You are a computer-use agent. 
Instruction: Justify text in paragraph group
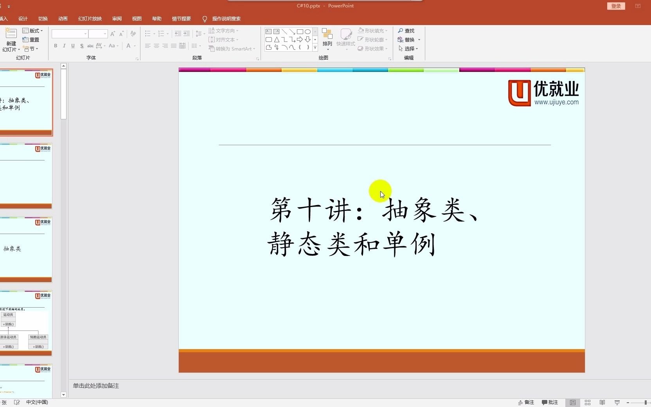pyautogui.click(x=174, y=46)
